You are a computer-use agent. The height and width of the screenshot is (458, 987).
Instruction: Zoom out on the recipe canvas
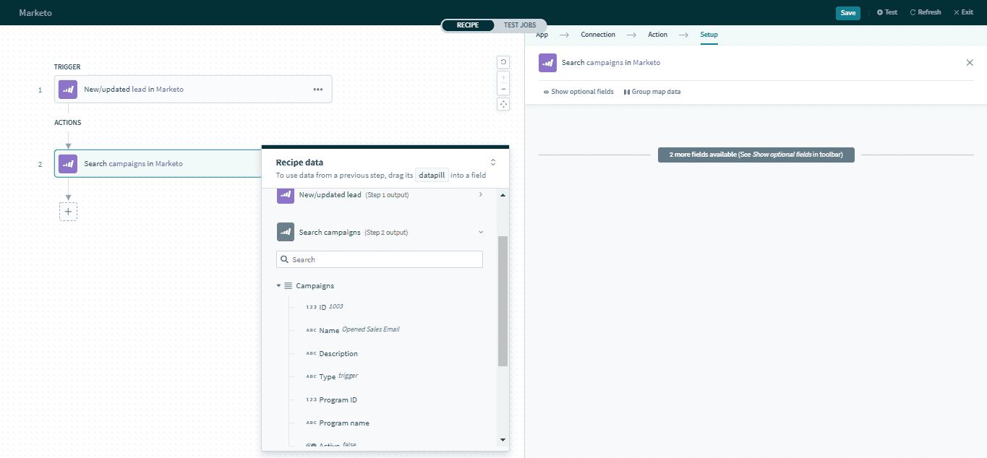[x=504, y=90]
